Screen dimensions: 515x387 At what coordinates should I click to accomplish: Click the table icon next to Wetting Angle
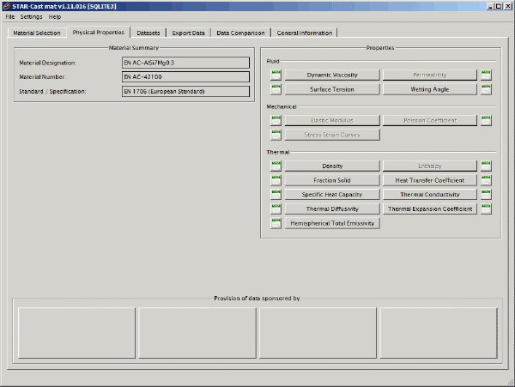click(x=486, y=89)
